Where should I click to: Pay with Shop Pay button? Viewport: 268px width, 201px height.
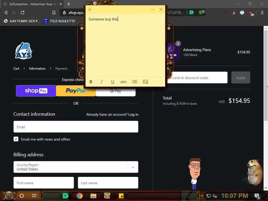tap(36, 91)
